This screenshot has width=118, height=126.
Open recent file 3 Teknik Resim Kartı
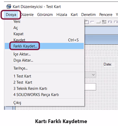click(x=44, y=89)
